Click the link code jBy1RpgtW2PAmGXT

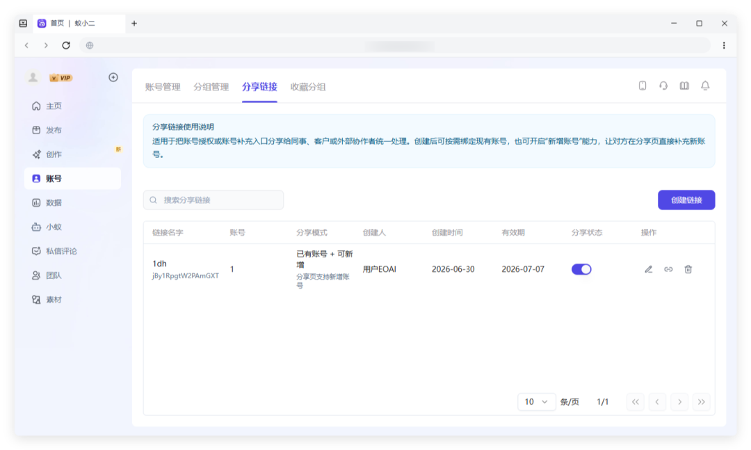coord(186,275)
